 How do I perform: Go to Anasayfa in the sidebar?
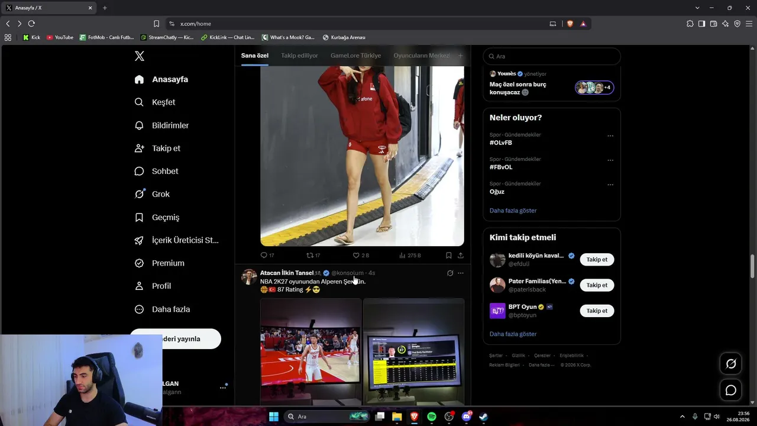[161, 79]
